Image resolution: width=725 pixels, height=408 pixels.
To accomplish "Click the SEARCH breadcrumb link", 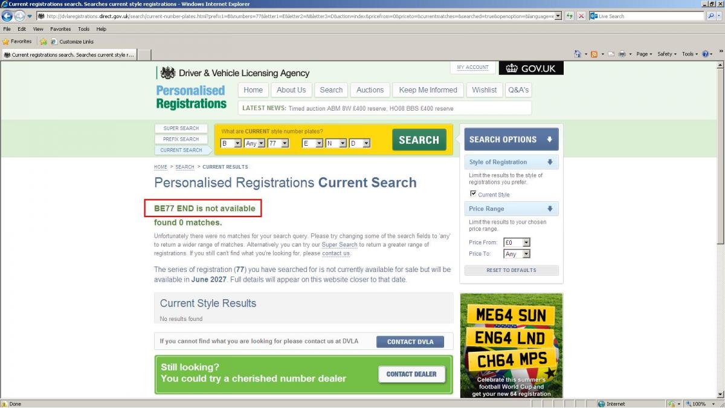I will (x=185, y=167).
